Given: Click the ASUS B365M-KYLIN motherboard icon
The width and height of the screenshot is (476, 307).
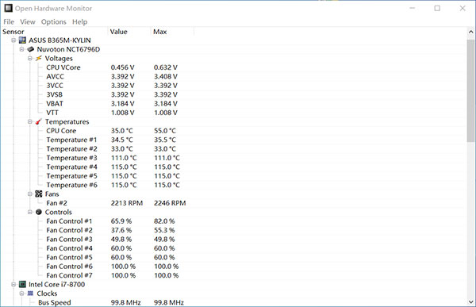Looking at the screenshot, I should 22,40.
